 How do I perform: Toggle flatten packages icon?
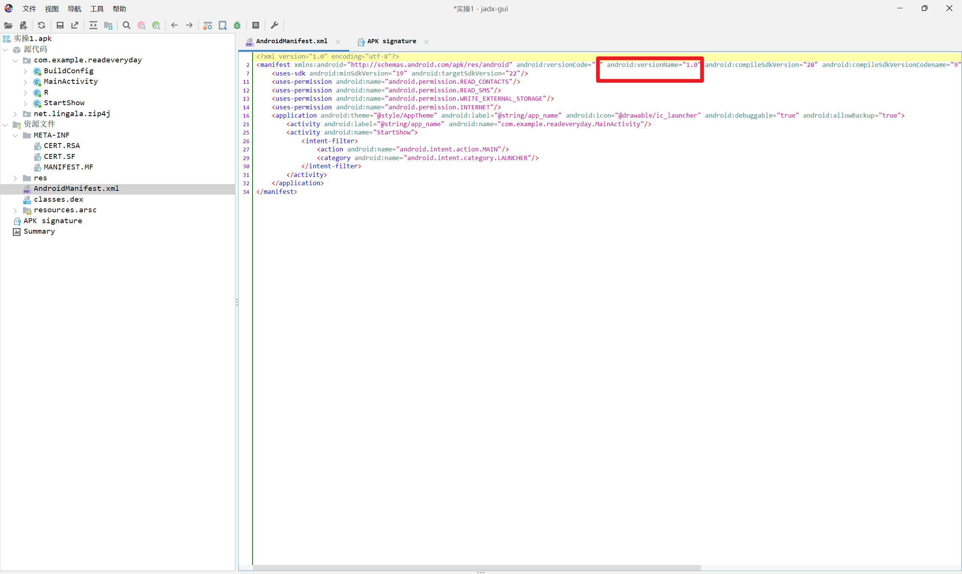[x=108, y=26]
